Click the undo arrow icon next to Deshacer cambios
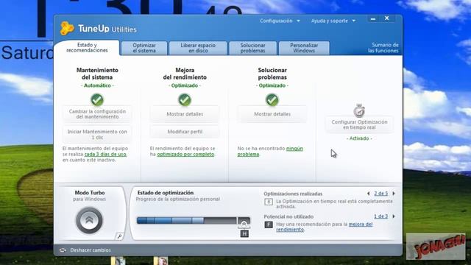The image size is (471, 265). tap(63, 250)
